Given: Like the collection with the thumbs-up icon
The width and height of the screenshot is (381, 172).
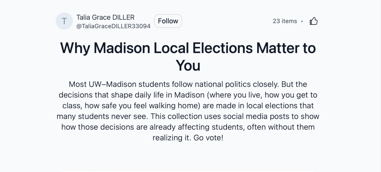Looking at the screenshot, I should pos(314,21).
